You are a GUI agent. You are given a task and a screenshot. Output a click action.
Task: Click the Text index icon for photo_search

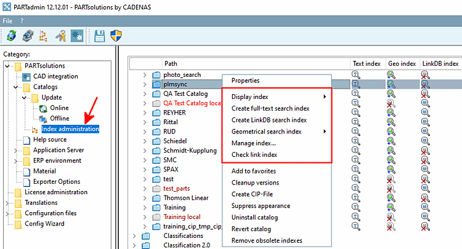click(356, 75)
